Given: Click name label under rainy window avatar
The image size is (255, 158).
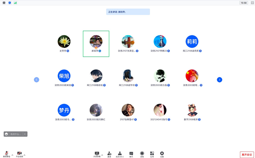Looking at the screenshot, I should click(96, 119).
